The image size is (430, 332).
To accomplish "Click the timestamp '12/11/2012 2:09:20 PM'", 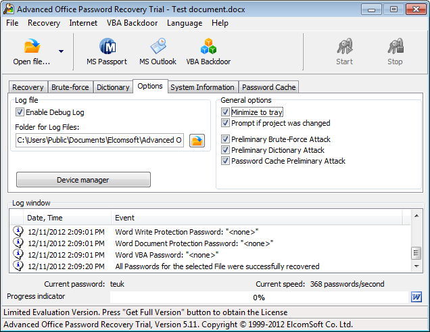I will pyautogui.click(x=66, y=266).
